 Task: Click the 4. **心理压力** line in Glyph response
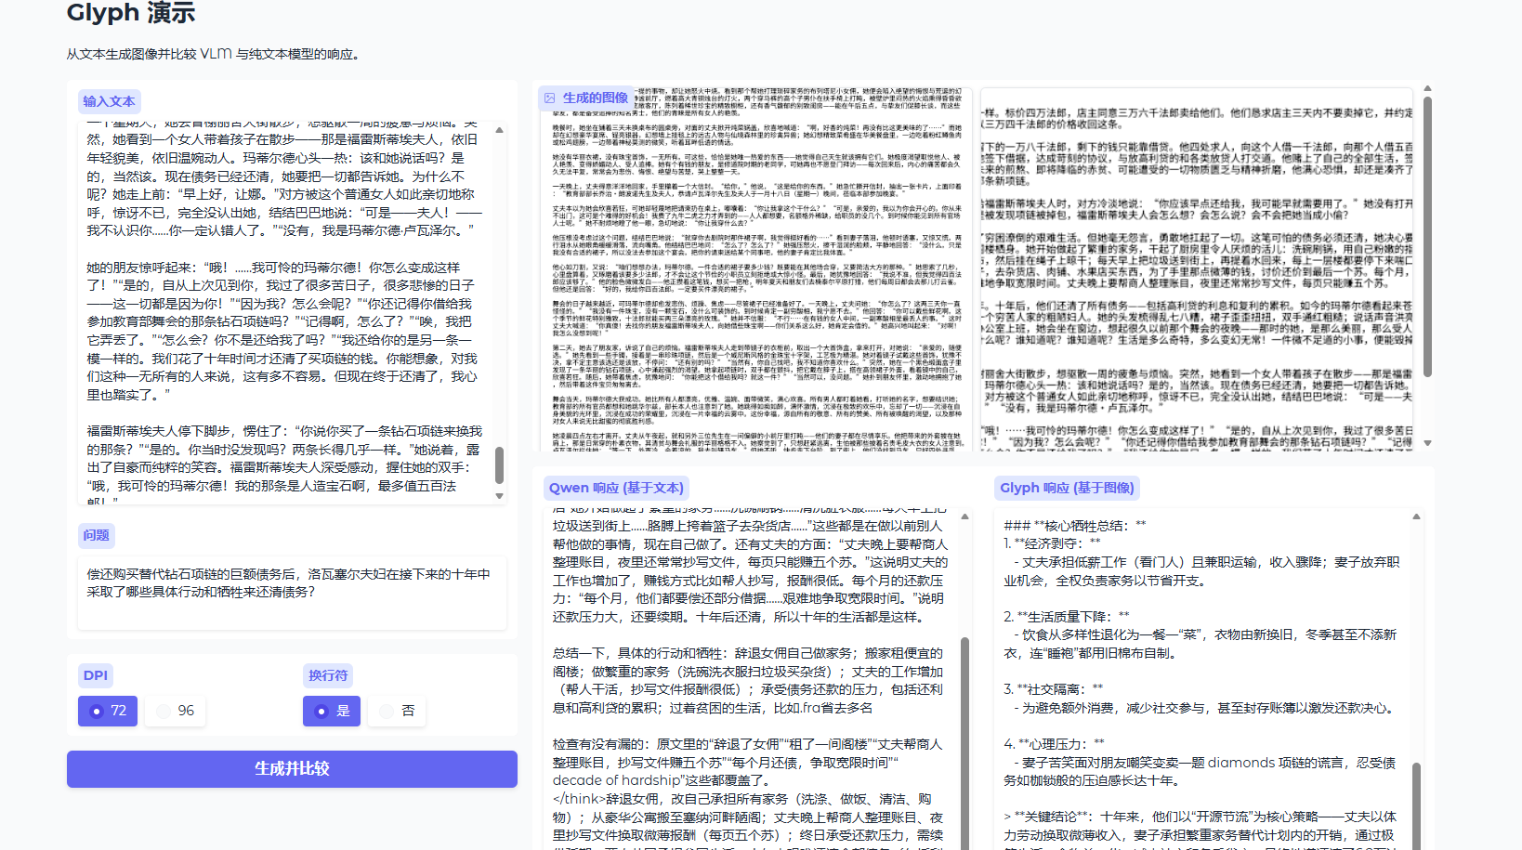[1054, 744]
